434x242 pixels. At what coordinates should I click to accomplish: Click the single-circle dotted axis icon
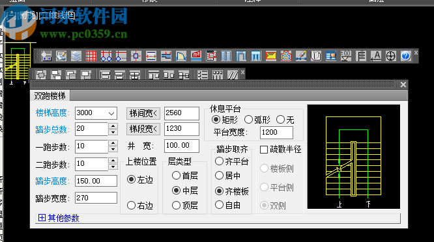(121, 56)
